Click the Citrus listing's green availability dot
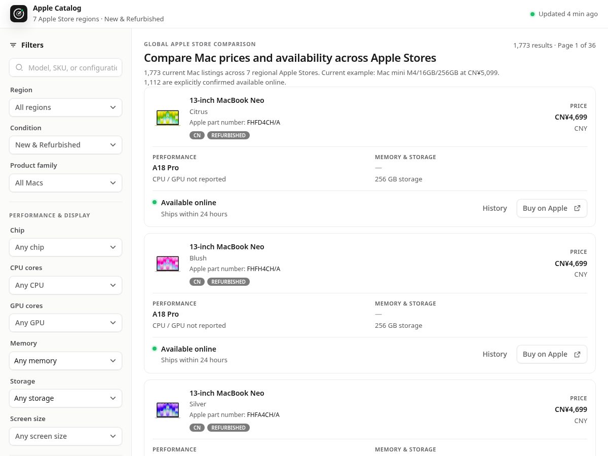Screen dimensions: 608x456 pyautogui.click(x=155, y=202)
